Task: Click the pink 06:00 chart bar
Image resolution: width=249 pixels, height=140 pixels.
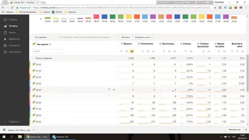Action: [x=96, y=17]
